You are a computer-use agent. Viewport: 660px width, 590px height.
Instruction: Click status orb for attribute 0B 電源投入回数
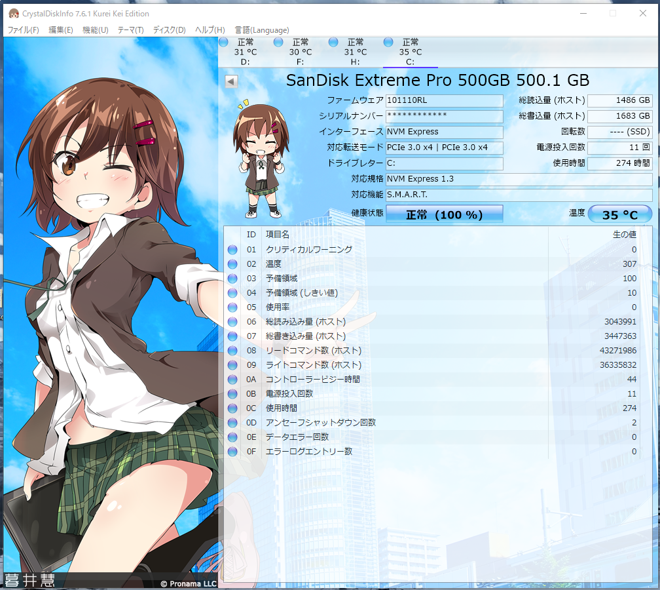point(232,393)
